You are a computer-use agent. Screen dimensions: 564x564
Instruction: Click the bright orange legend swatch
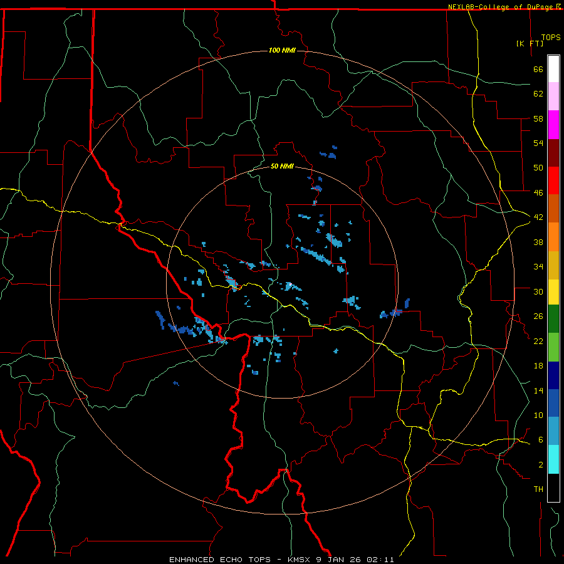click(x=553, y=237)
